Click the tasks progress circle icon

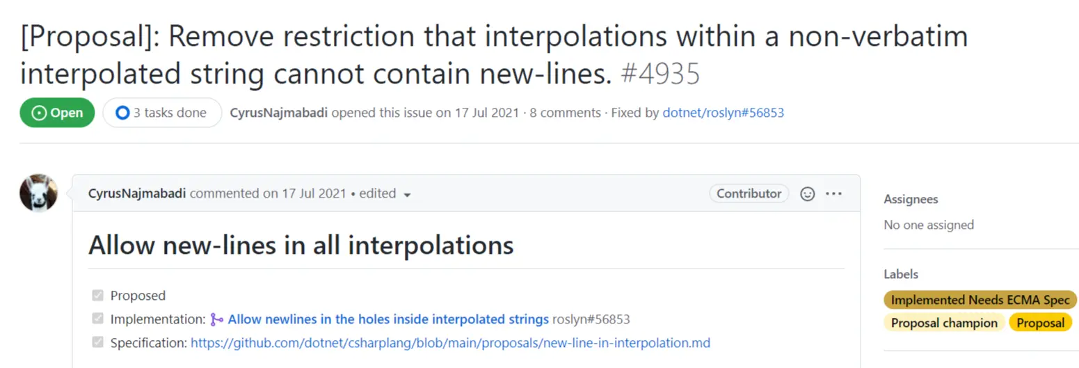(122, 113)
